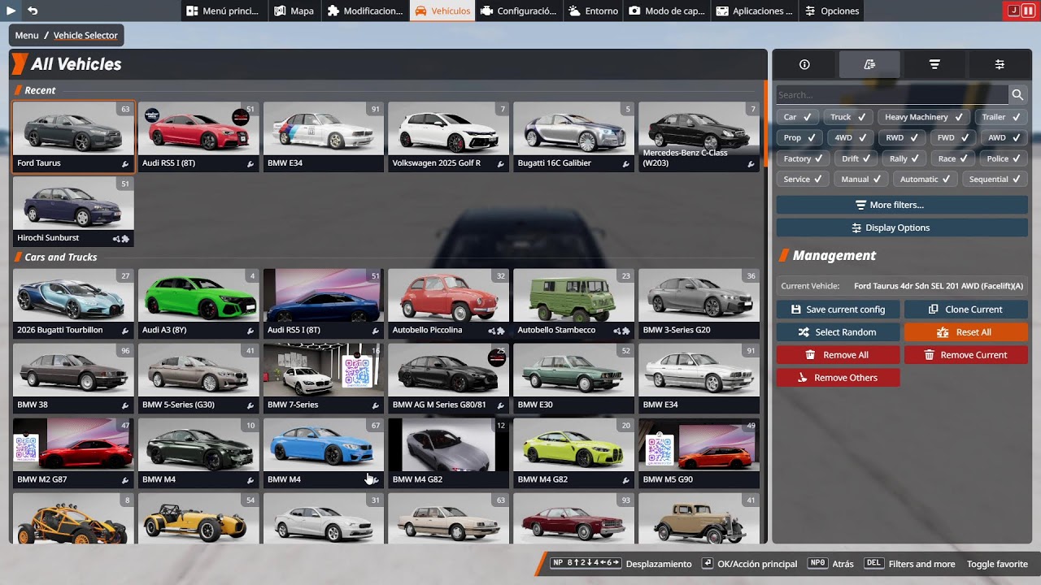Click the Select Random button
The height and width of the screenshot is (585, 1041).
[838, 332]
